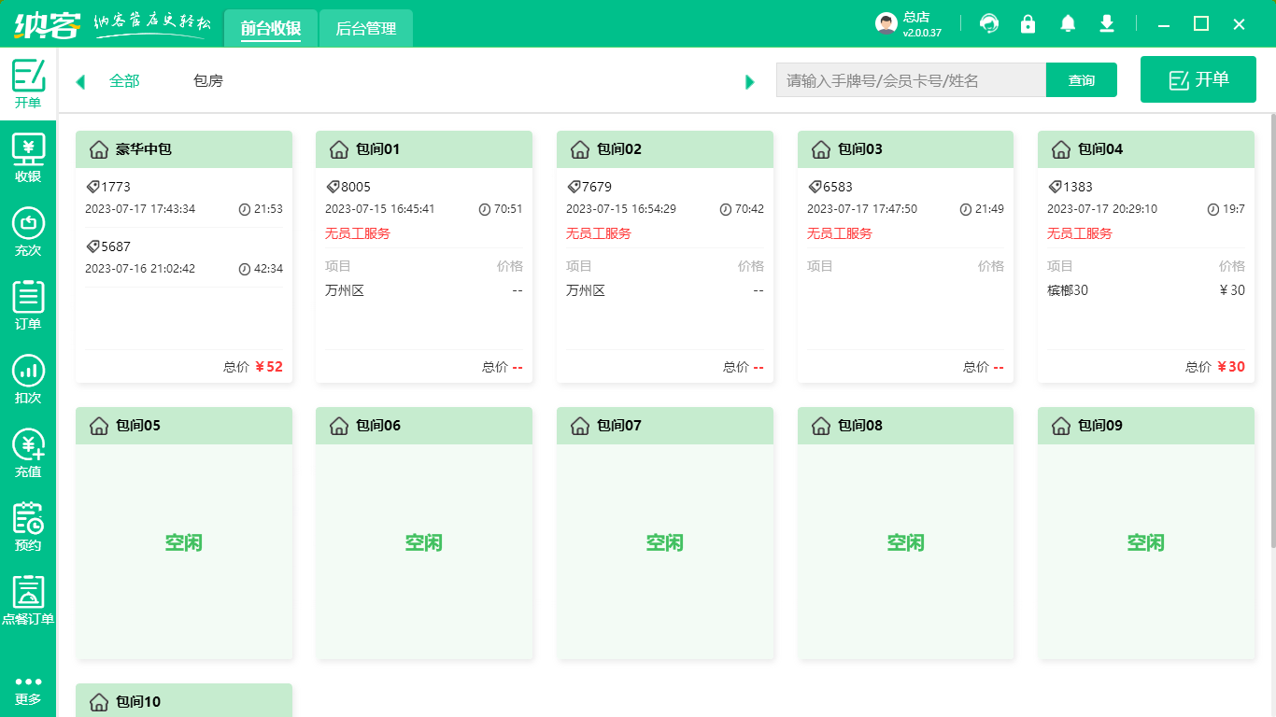This screenshot has width=1276, height=717.
Task: Click the download icon in title bar
Action: pyautogui.click(x=1107, y=24)
